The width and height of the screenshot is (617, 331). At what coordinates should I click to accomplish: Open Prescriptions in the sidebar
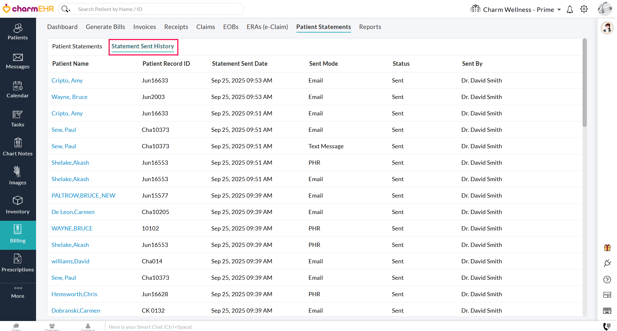coord(18,263)
